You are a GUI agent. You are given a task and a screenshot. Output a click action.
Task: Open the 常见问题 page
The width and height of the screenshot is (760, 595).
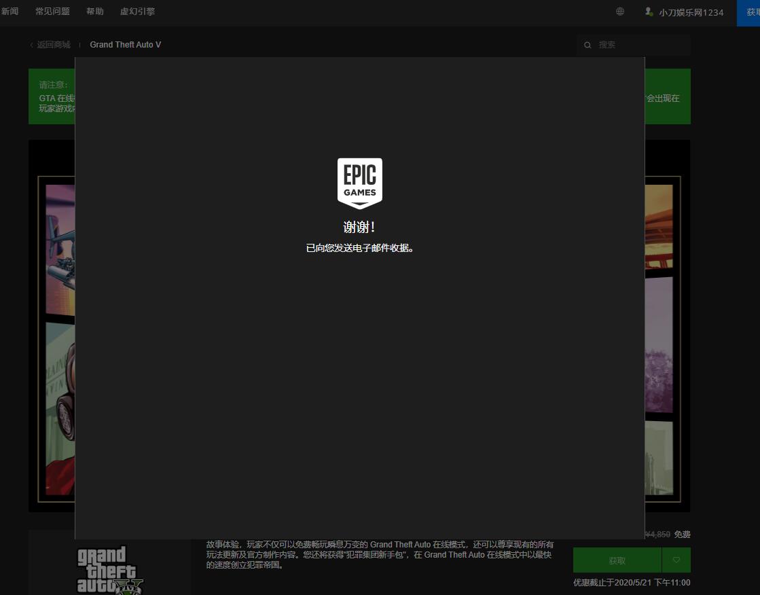point(52,12)
